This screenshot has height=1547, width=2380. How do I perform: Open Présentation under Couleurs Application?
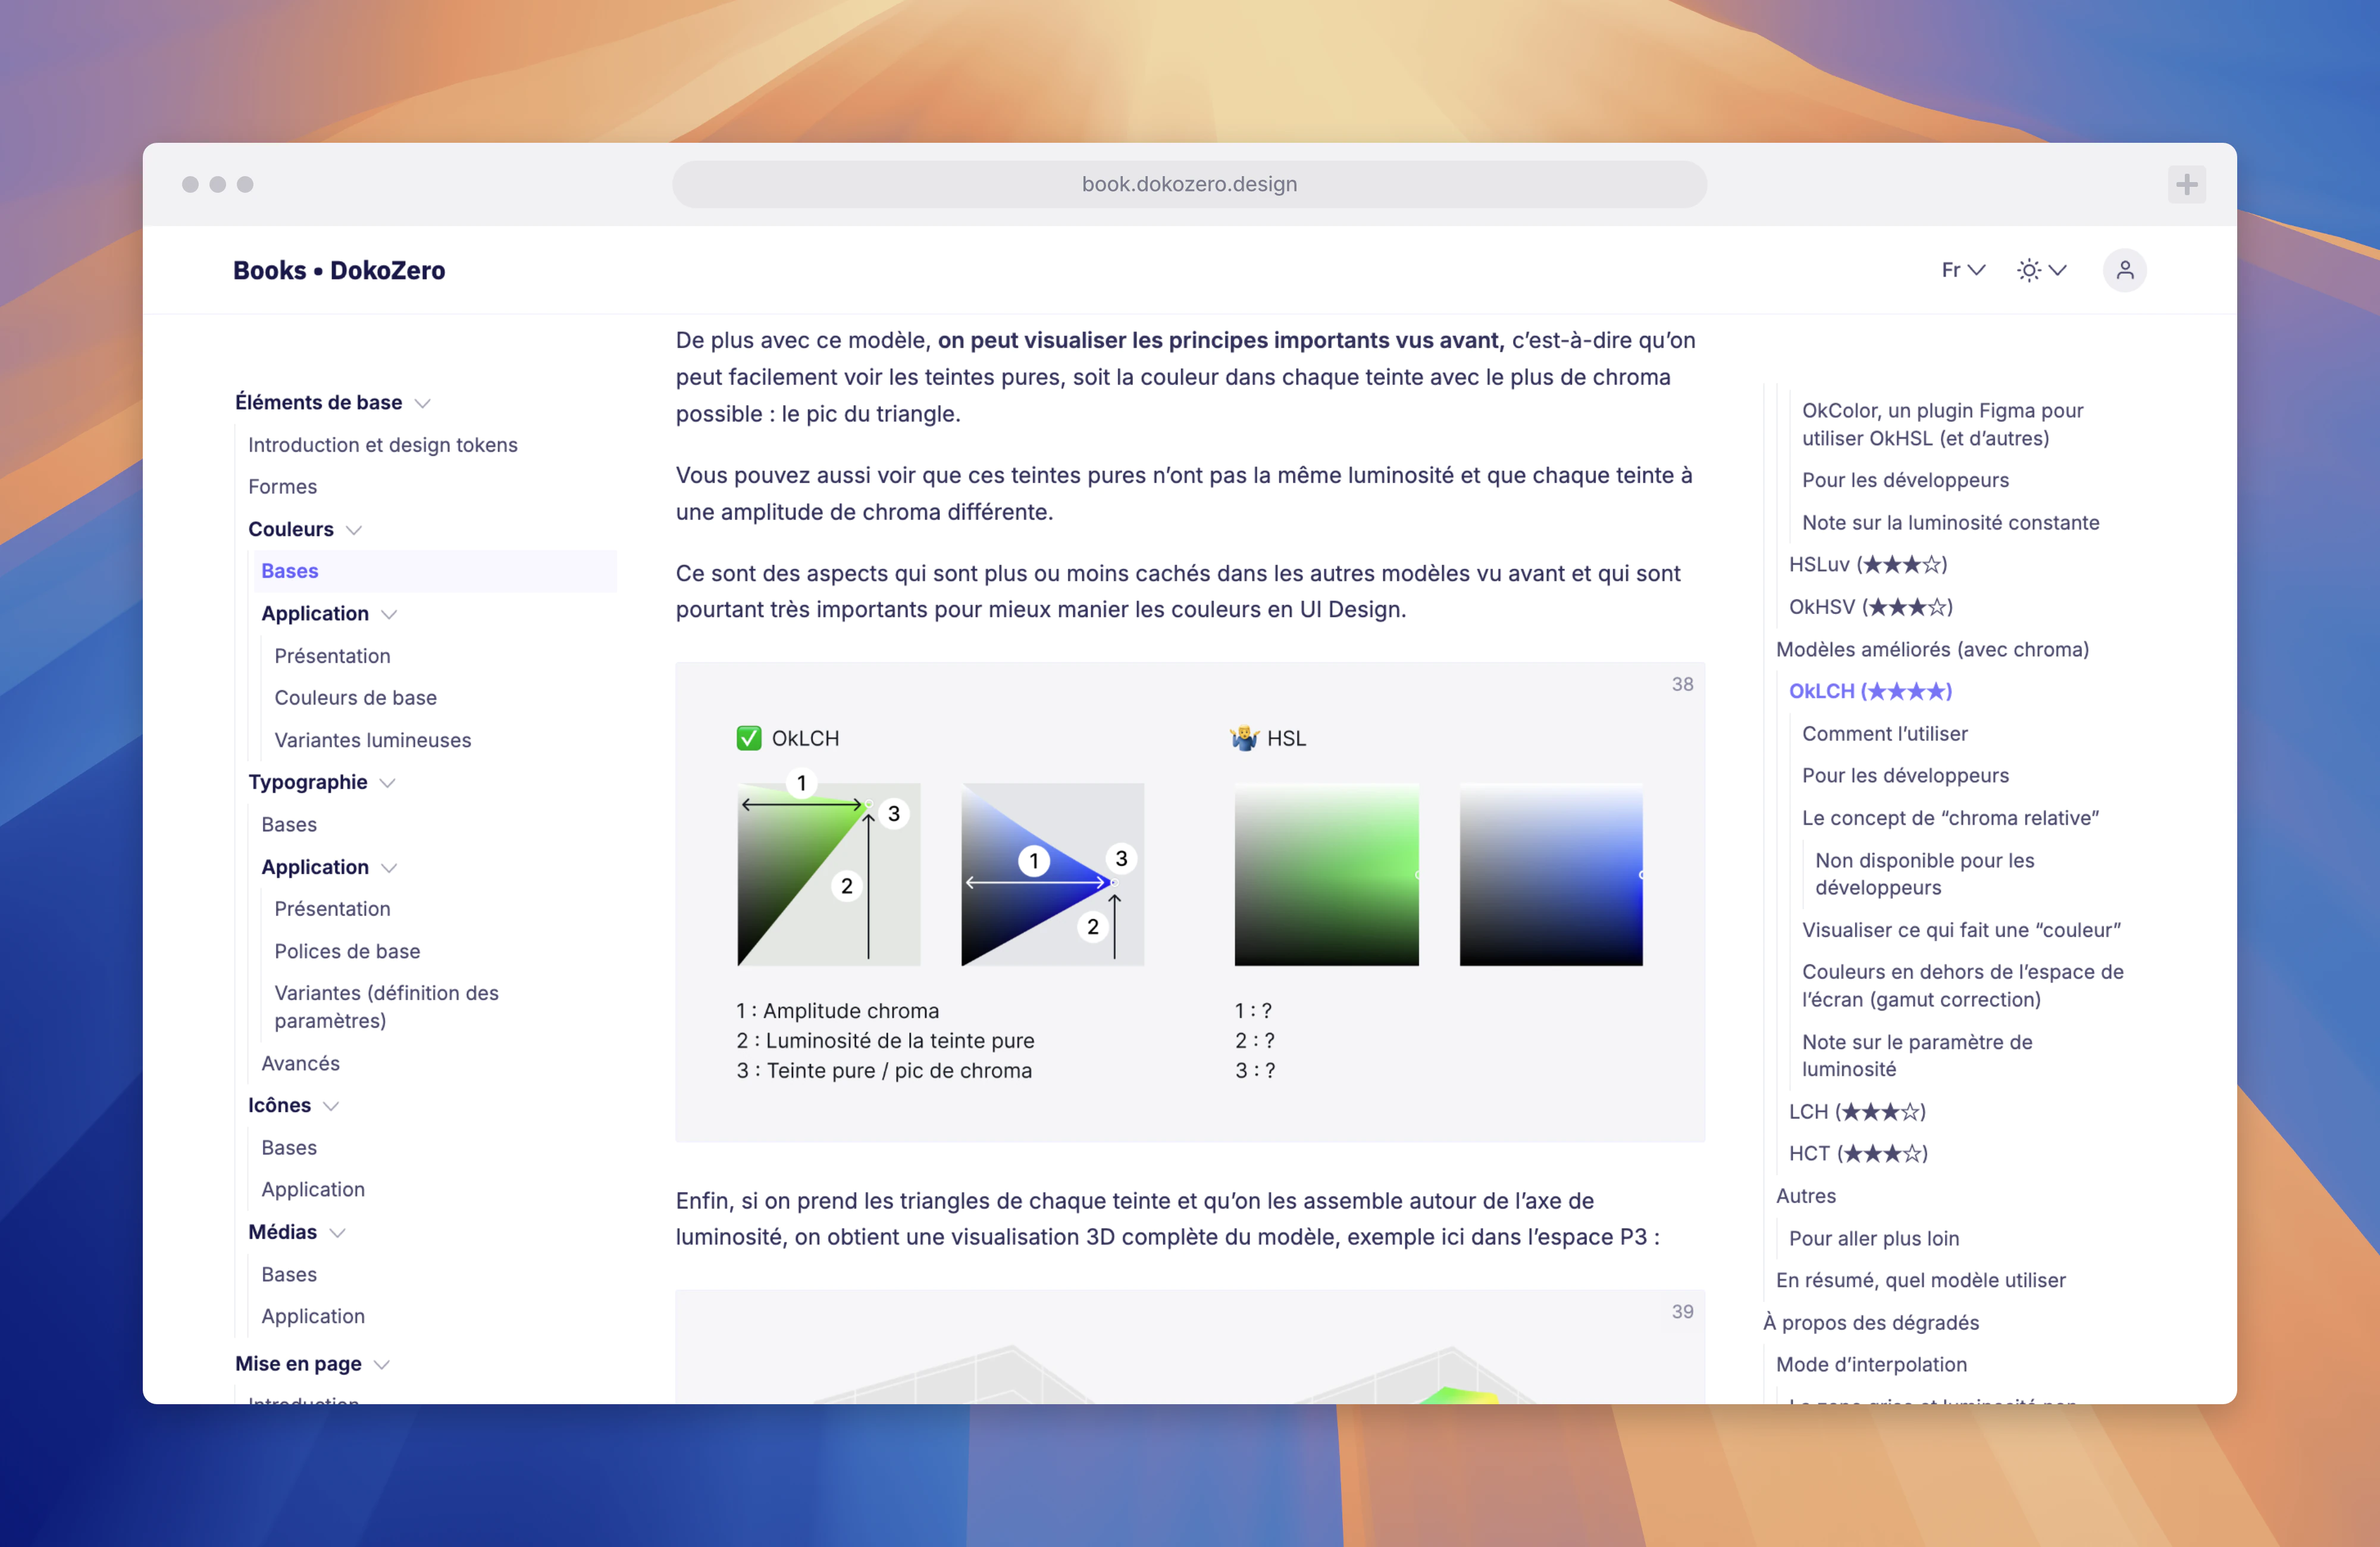(x=333, y=656)
